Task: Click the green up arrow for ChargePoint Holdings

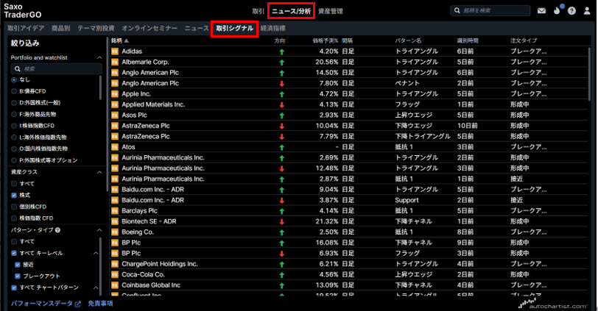Action: (x=282, y=264)
